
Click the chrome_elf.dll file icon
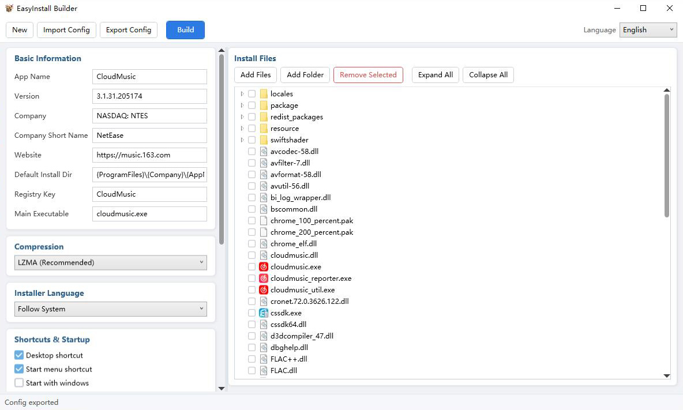click(x=264, y=244)
